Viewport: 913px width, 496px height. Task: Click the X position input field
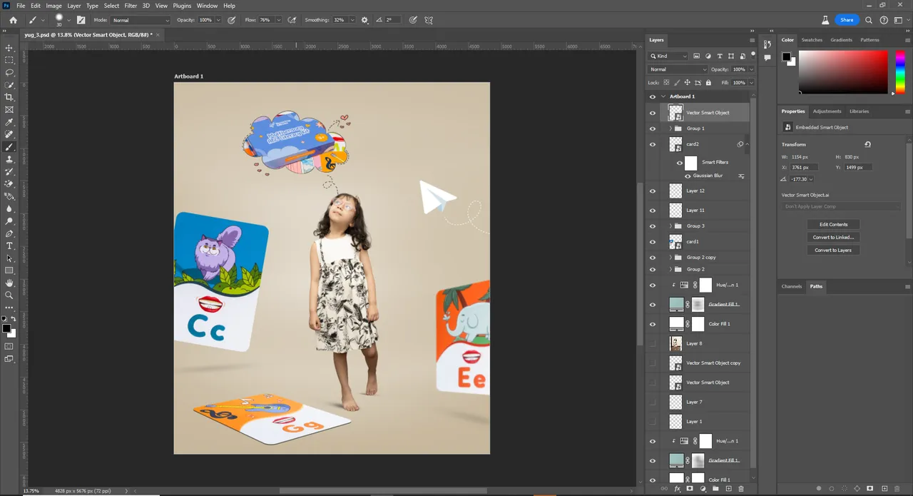(804, 167)
